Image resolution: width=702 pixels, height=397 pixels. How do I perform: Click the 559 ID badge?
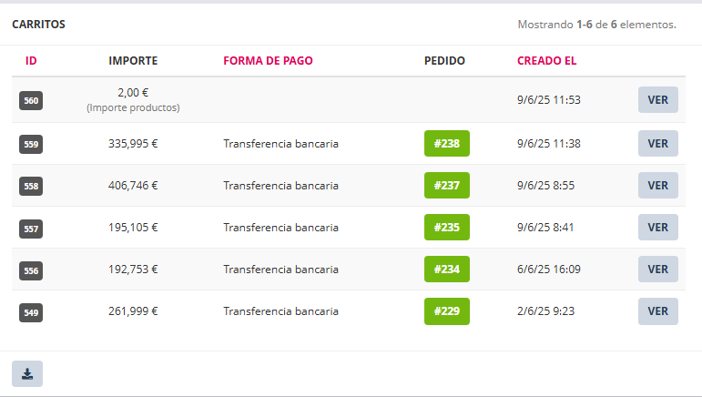pyautogui.click(x=31, y=144)
